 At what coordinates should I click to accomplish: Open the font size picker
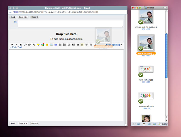point(30,45)
